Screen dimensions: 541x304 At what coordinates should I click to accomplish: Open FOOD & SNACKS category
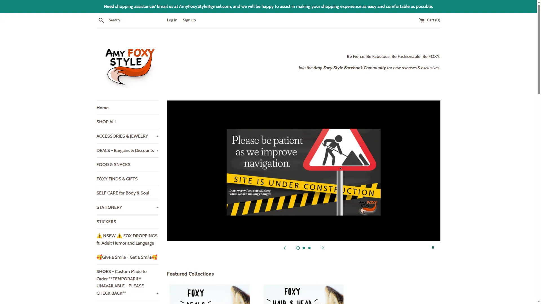click(x=113, y=165)
